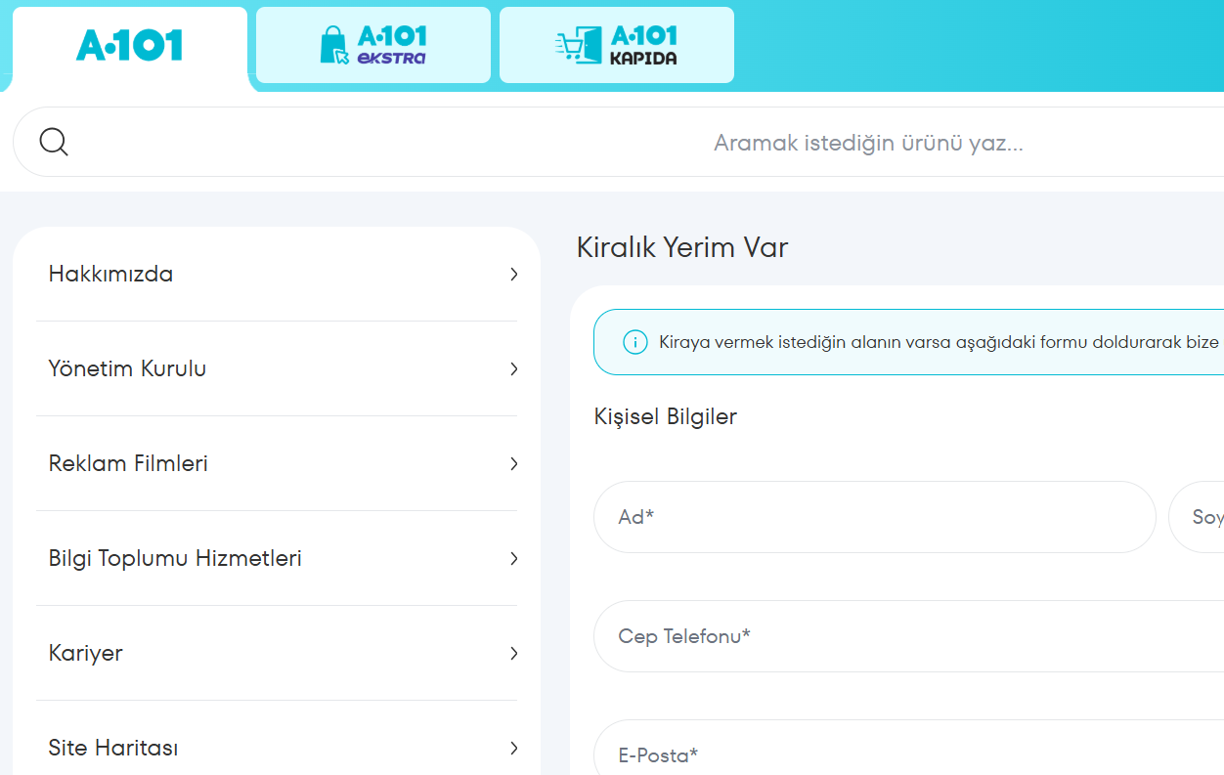Image resolution: width=1224 pixels, height=775 pixels.
Task: Open the Hakkımızda sidebar item
Action: coord(277,274)
